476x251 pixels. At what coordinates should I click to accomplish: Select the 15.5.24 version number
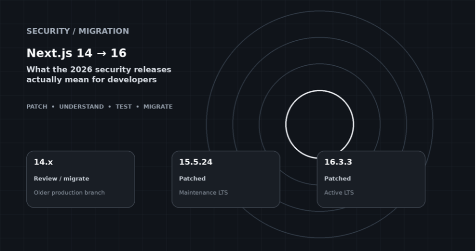196,162
